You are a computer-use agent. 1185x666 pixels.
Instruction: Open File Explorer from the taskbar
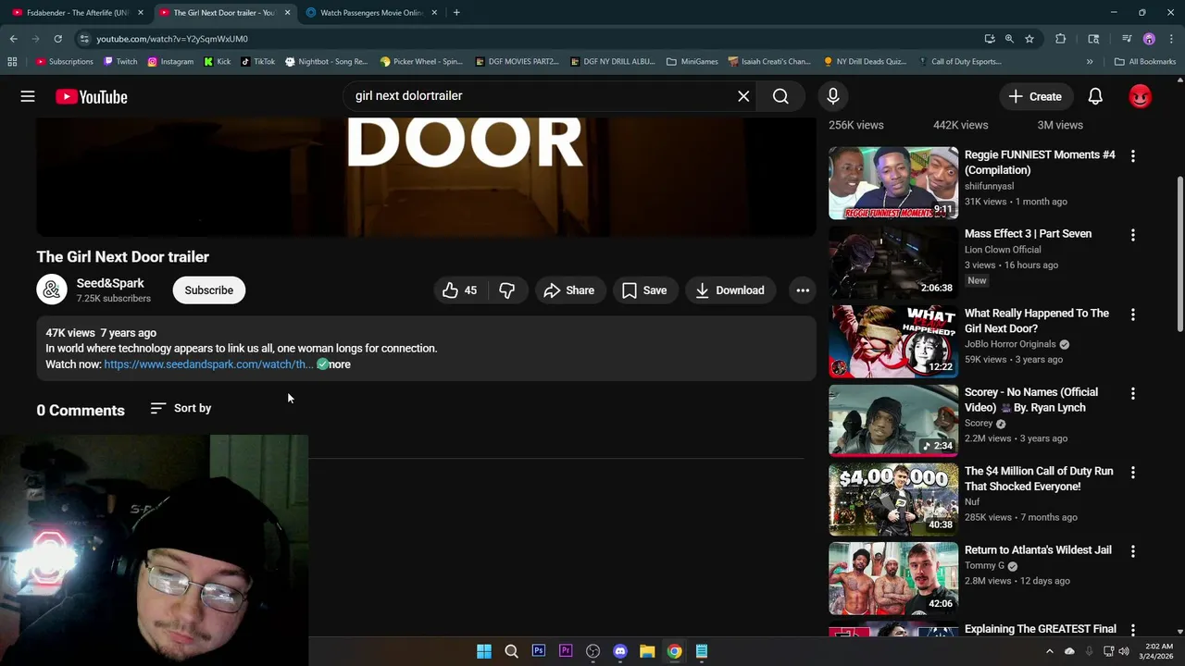(647, 651)
